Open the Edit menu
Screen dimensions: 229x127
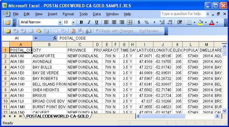pyautogui.click(x=27, y=14)
